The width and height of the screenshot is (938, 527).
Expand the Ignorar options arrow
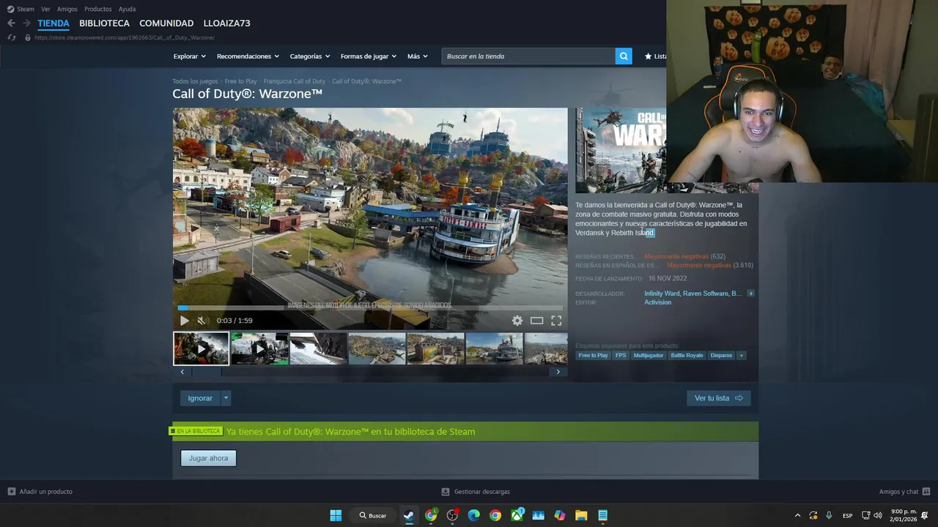coord(226,398)
